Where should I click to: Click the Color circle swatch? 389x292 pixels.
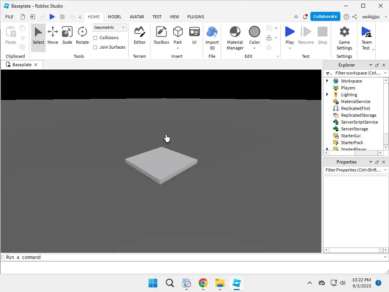point(254,32)
